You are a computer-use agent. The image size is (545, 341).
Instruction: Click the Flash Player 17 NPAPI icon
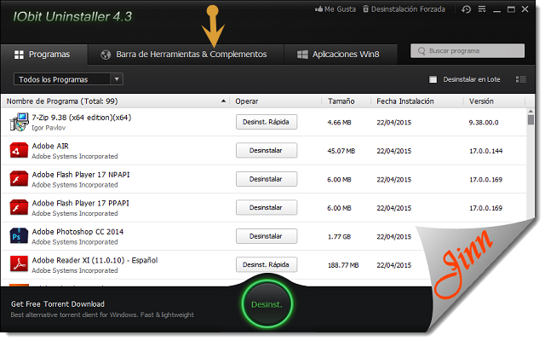[x=19, y=179]
